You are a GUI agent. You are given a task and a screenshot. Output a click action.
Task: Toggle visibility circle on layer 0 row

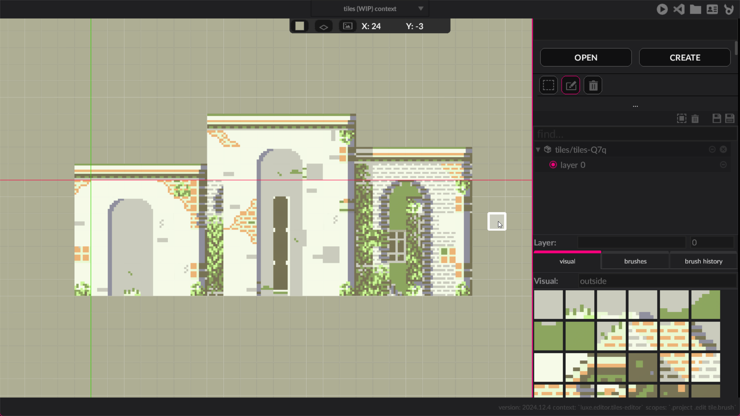(723, 165)
